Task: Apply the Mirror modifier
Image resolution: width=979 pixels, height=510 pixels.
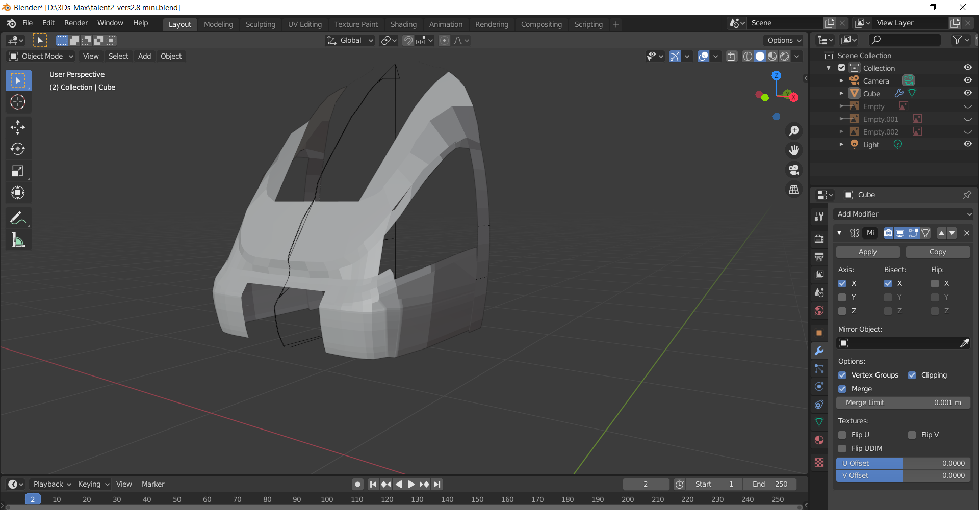Action: [867, 252]
